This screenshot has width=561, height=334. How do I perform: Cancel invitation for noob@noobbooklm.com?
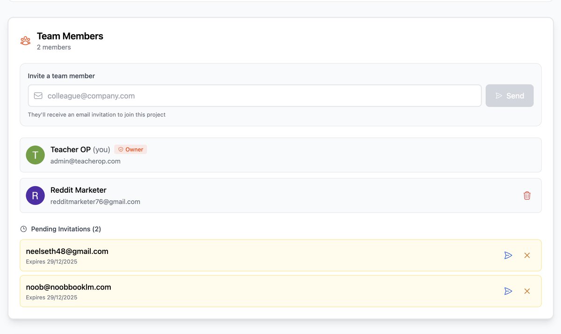click(527, 291)
